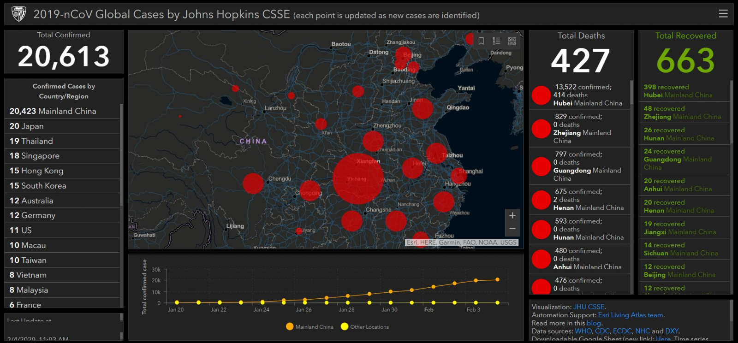This screenshot has height=343, width=738.
Task: Select South Korea in the country list
Action: tap(38, 186)
